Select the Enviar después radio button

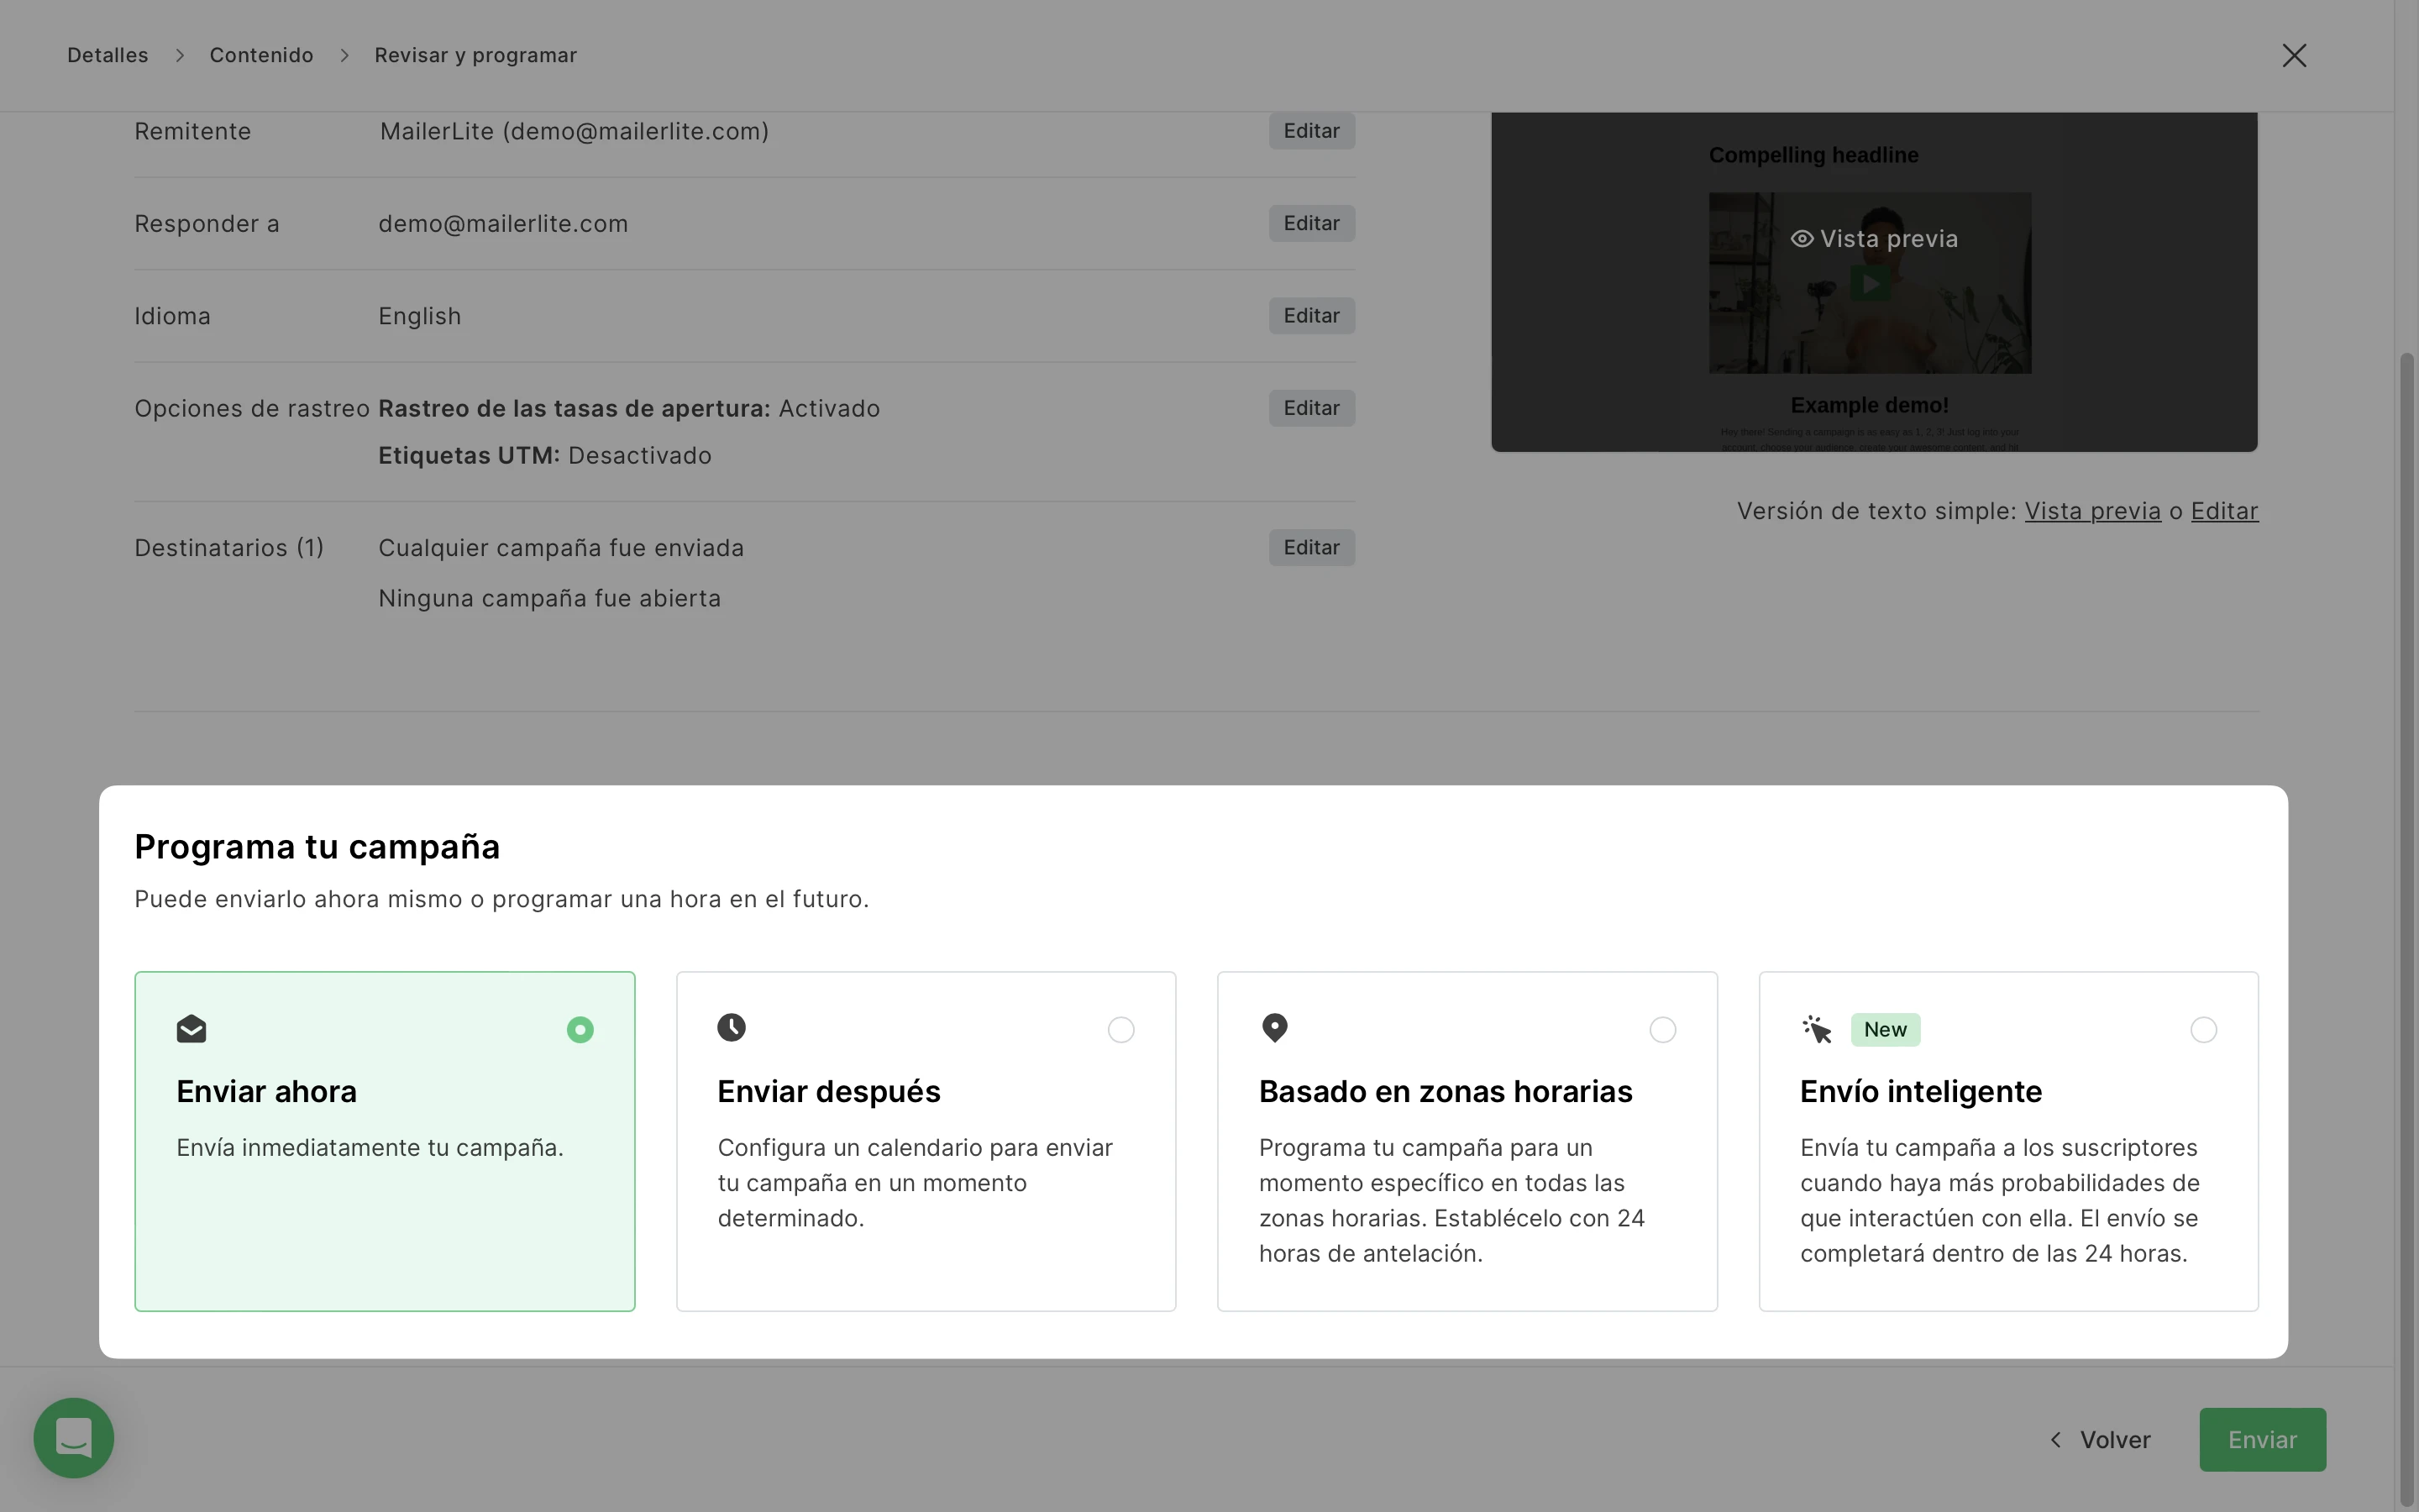point(1120,1030)
